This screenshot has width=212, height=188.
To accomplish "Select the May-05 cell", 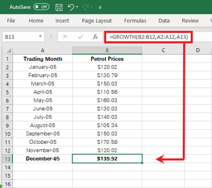I will [x=43, y=100].
